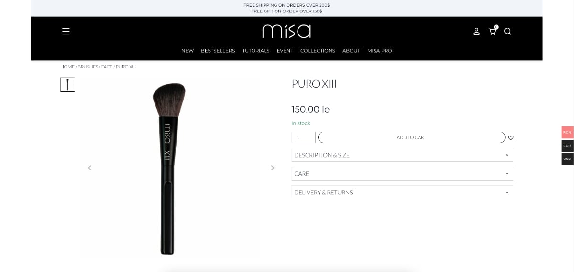Expand the Care section
This screenshot has height=272, width=574.
pyautogui.click(x=402, y=173)
